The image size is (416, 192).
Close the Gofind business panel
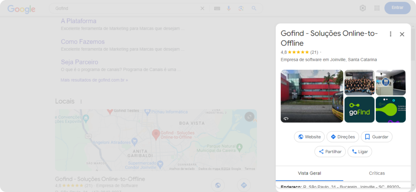pos(402,34)
